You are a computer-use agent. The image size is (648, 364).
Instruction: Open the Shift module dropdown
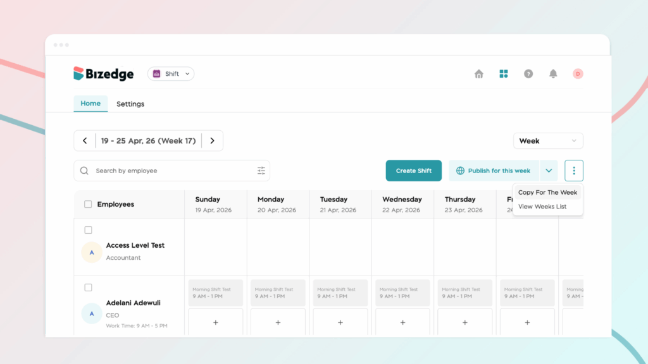(171, 74)
